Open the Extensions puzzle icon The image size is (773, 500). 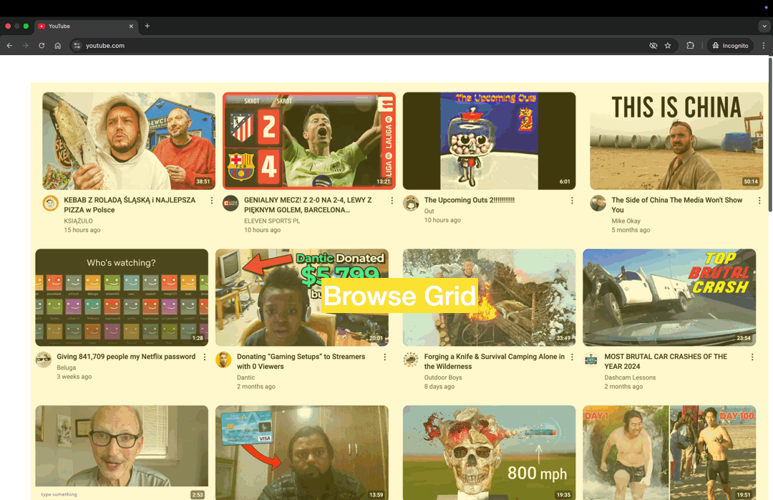click(690, 45)
